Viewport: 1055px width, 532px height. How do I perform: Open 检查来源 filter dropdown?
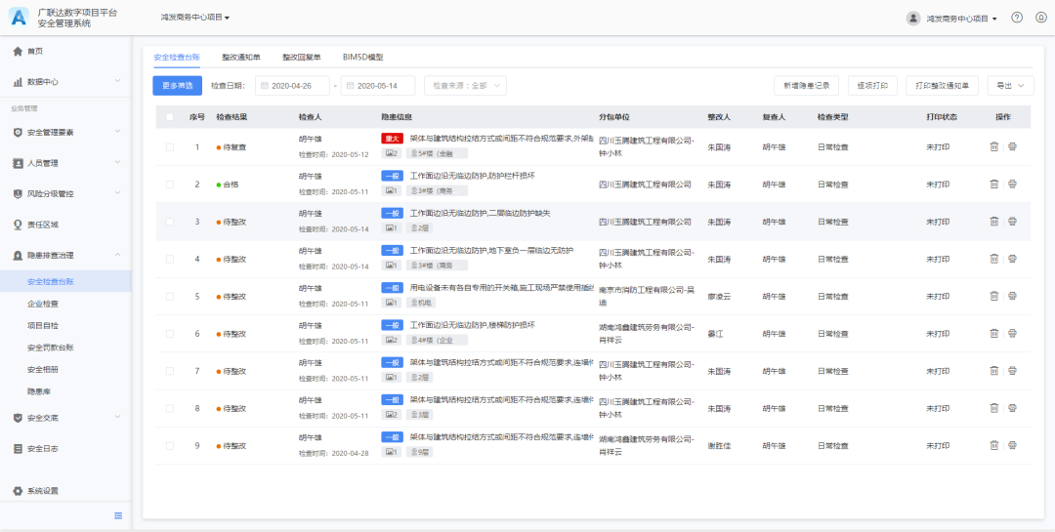[465, 86]
